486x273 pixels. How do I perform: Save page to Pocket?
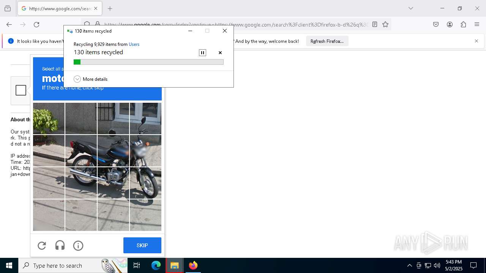click(x=436, y=25)
